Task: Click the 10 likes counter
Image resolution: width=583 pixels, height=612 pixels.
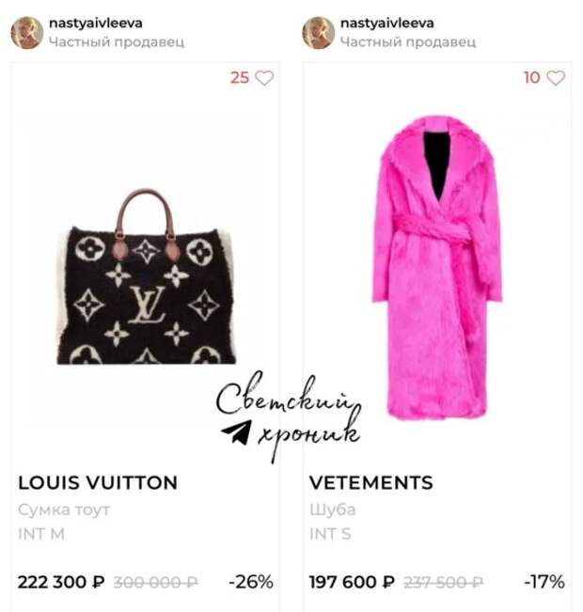Action: coord(532,78)
